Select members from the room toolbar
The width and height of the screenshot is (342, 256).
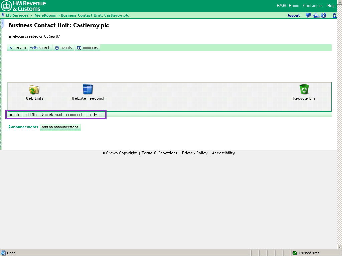tap(88, 48)
